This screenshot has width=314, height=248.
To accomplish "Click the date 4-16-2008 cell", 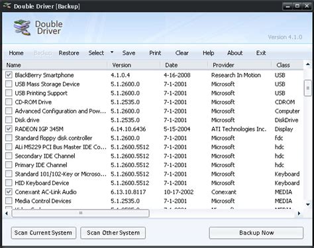I will click(177, 75).
